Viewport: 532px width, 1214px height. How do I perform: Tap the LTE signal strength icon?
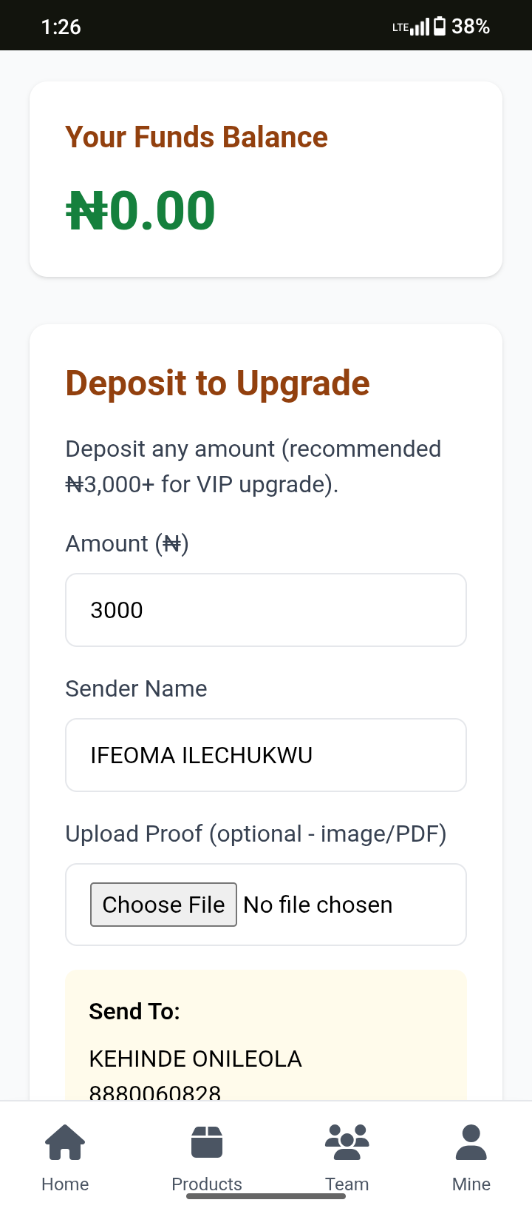pos(412,27)
